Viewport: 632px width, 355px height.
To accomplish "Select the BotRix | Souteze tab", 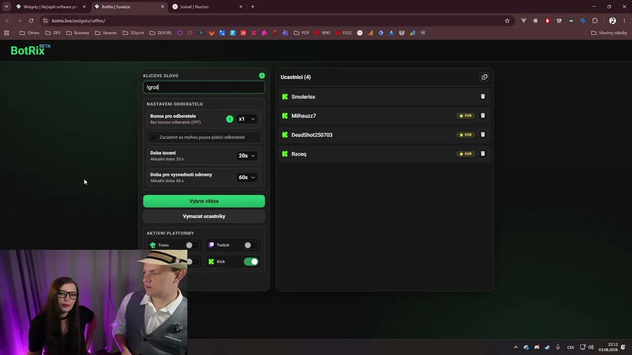I will (x=129, y=7).
